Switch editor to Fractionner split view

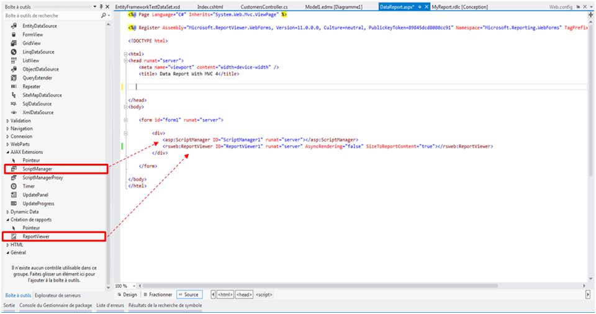point(157,295)
